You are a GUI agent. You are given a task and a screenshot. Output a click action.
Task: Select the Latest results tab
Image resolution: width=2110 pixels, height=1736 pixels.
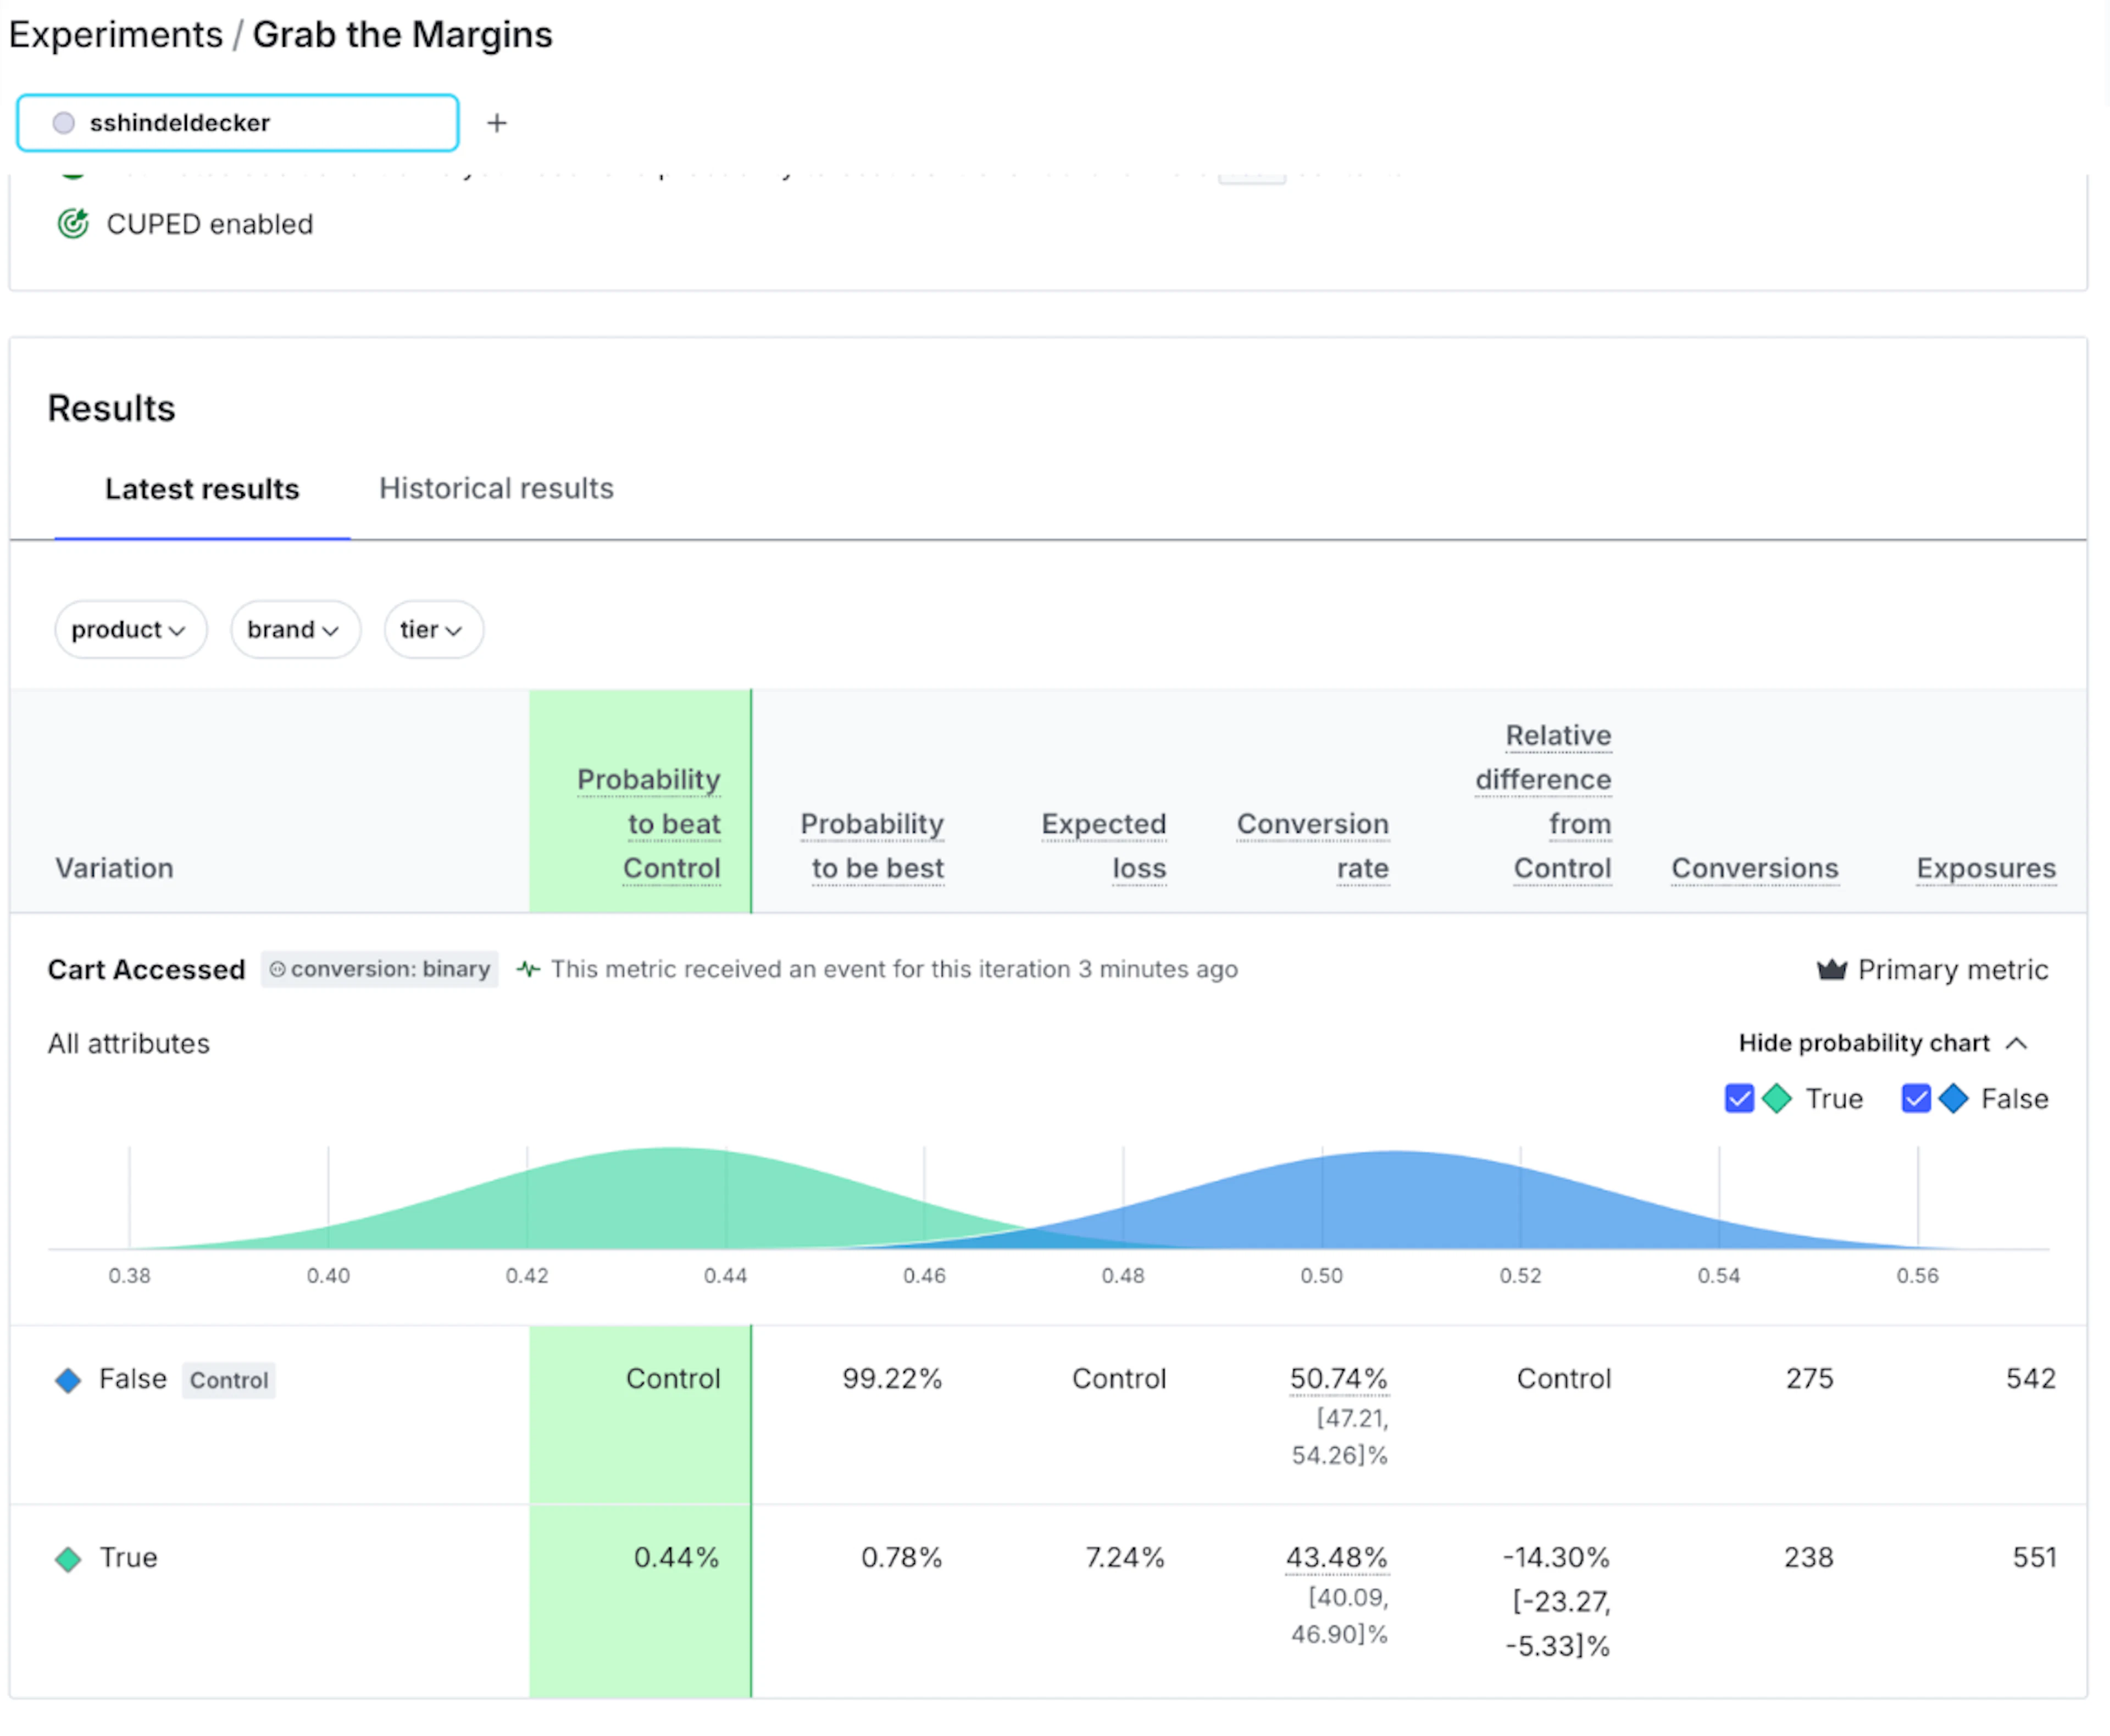201,489
